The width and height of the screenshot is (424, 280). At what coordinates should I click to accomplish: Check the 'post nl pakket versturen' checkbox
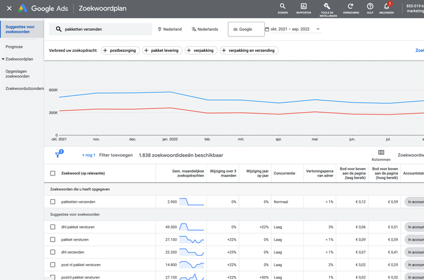coord(53,265)
